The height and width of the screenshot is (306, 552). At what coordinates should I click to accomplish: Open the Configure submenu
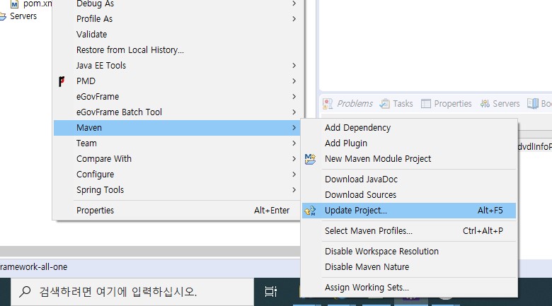pos(177,174)
